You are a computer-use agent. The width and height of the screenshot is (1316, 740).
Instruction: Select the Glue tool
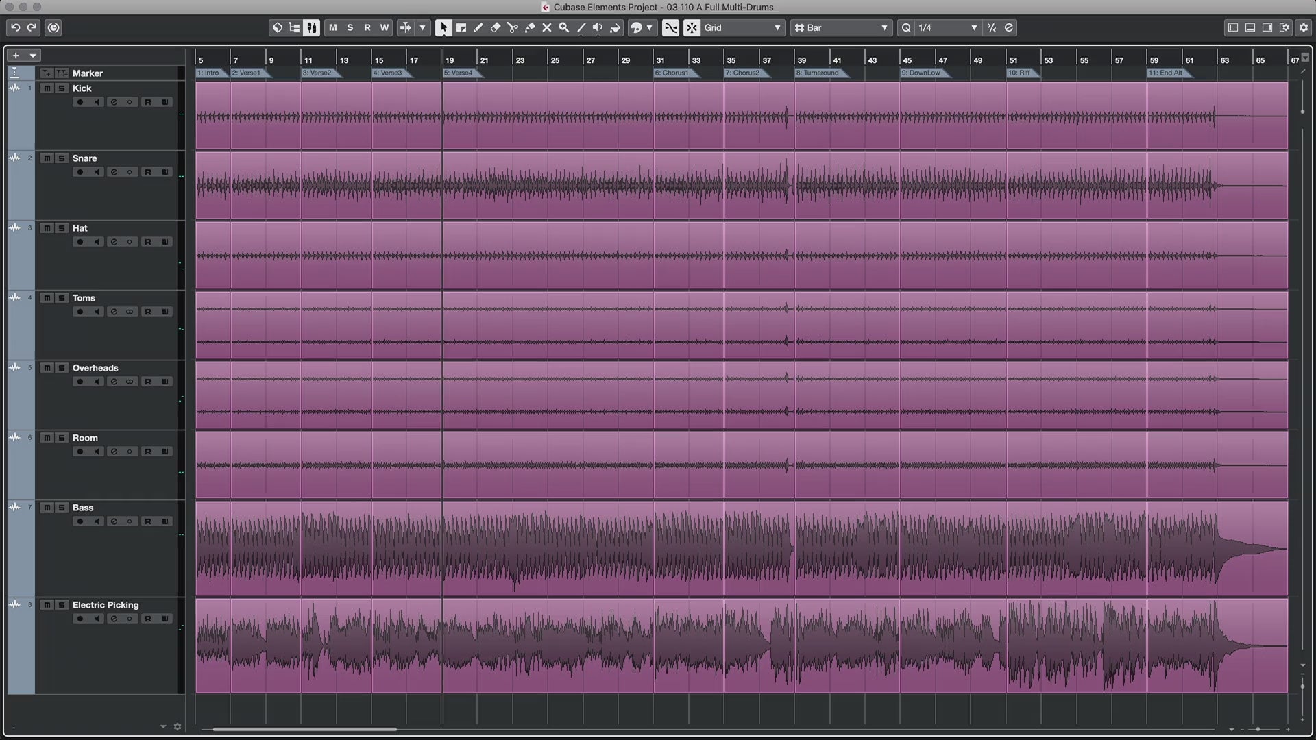(x=530, y=27)
